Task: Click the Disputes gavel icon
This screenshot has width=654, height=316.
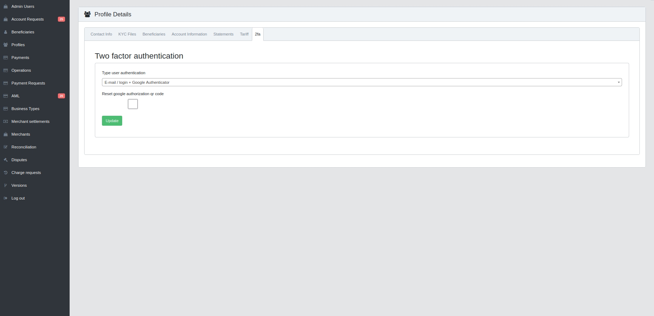Action: pyautogui.click(x=6, y=160)
